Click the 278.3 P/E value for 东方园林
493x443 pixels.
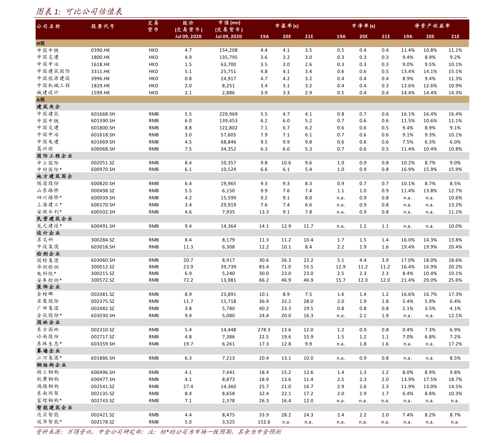pos(264,330)
